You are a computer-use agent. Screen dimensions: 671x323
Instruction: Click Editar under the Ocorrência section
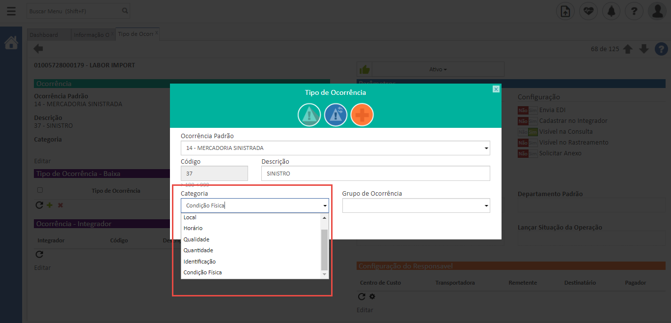pyautogui.click(x=42, y=161)
